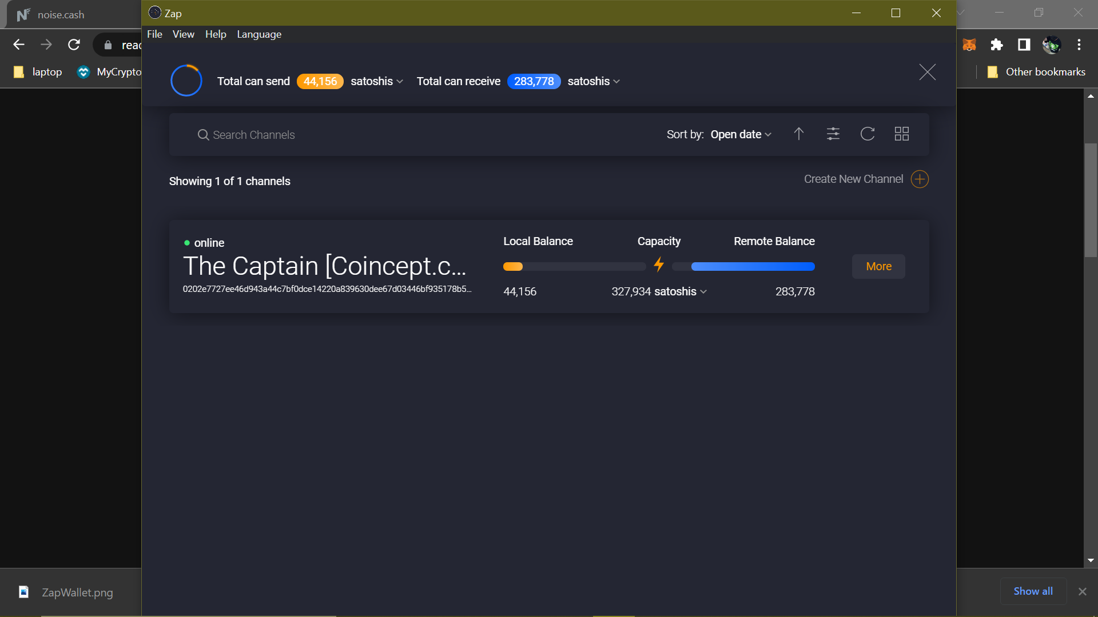The width and height of the screenshot is (1098, 617).
Task: Open the Language menu in Zap
Action: tap(259, 34)
